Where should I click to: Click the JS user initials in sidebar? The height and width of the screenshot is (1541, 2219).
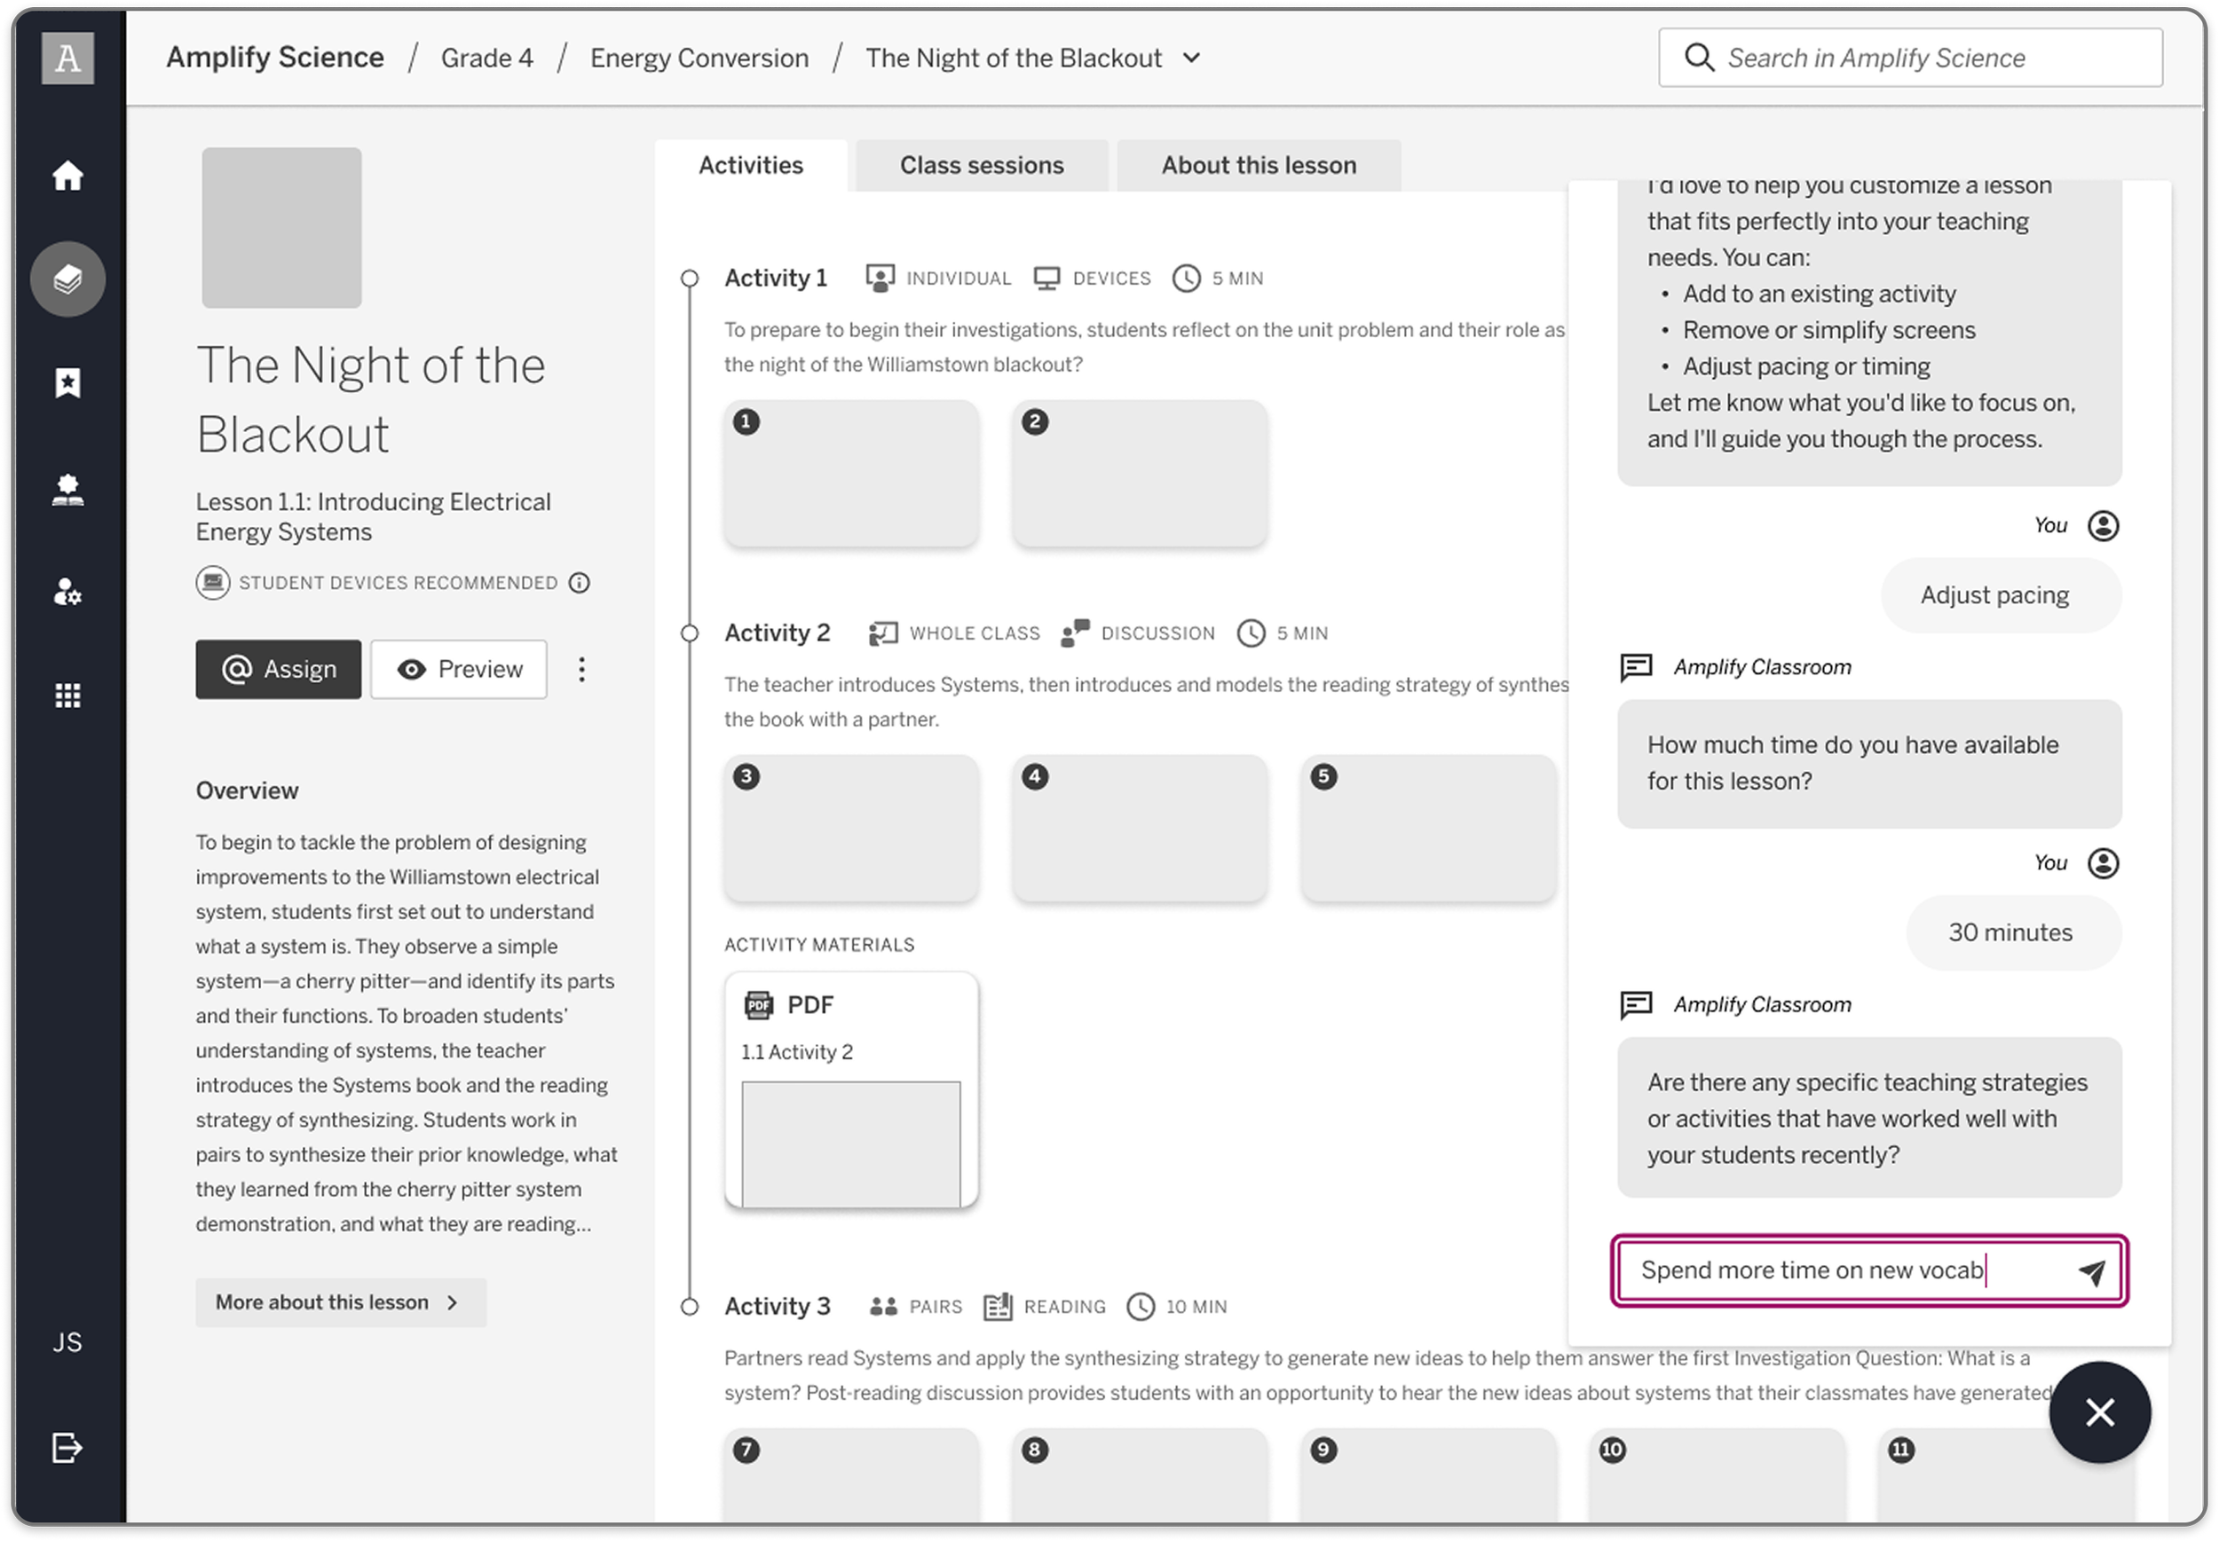(67, 1342)
